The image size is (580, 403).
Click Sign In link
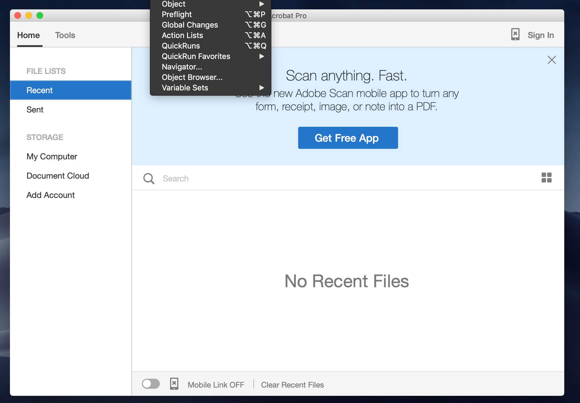541,35
